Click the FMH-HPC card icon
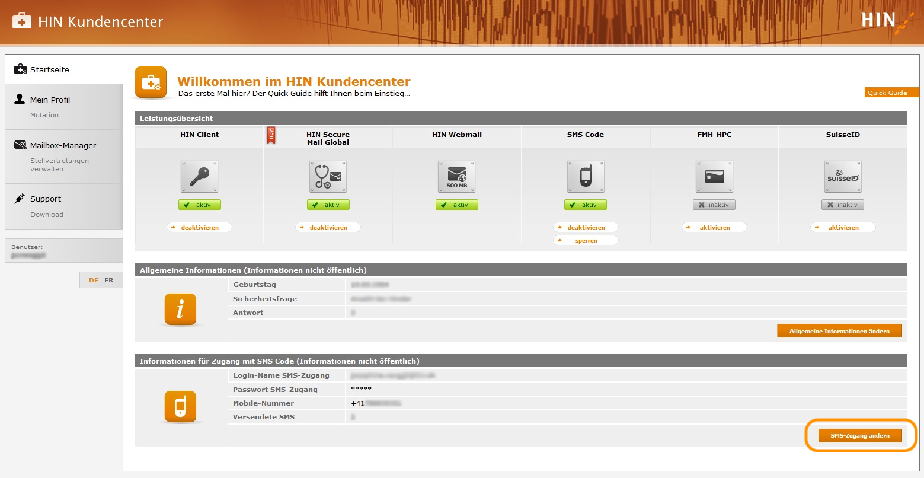 (714, 177)
